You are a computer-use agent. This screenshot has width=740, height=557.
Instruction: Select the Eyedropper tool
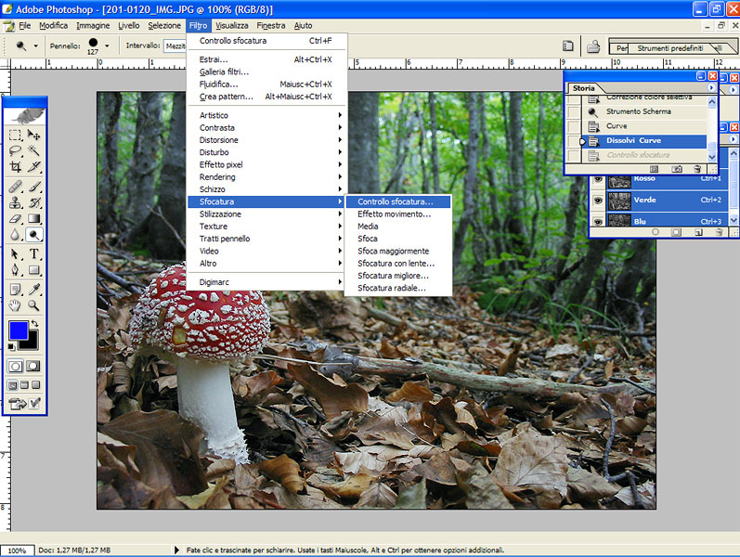34,289
